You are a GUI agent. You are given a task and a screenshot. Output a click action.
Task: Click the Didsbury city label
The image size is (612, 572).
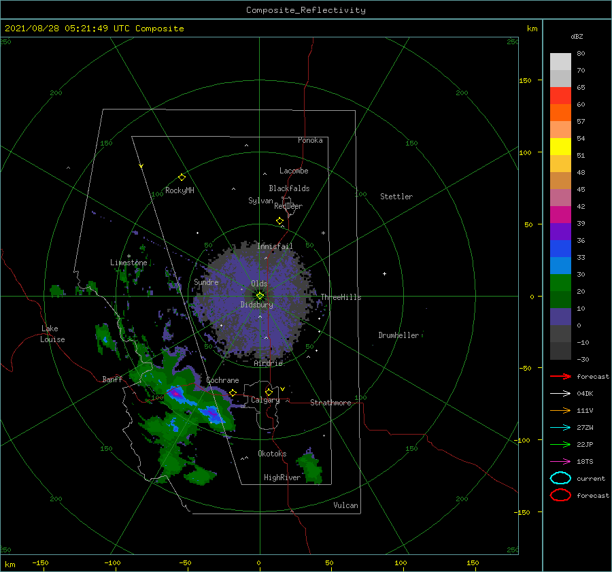pos(257,305)
